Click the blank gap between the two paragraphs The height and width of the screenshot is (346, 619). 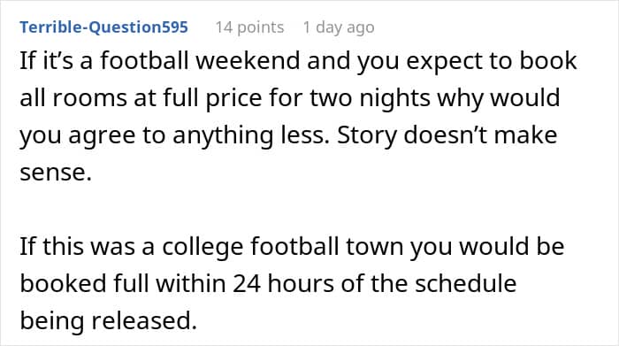(292, 210)
